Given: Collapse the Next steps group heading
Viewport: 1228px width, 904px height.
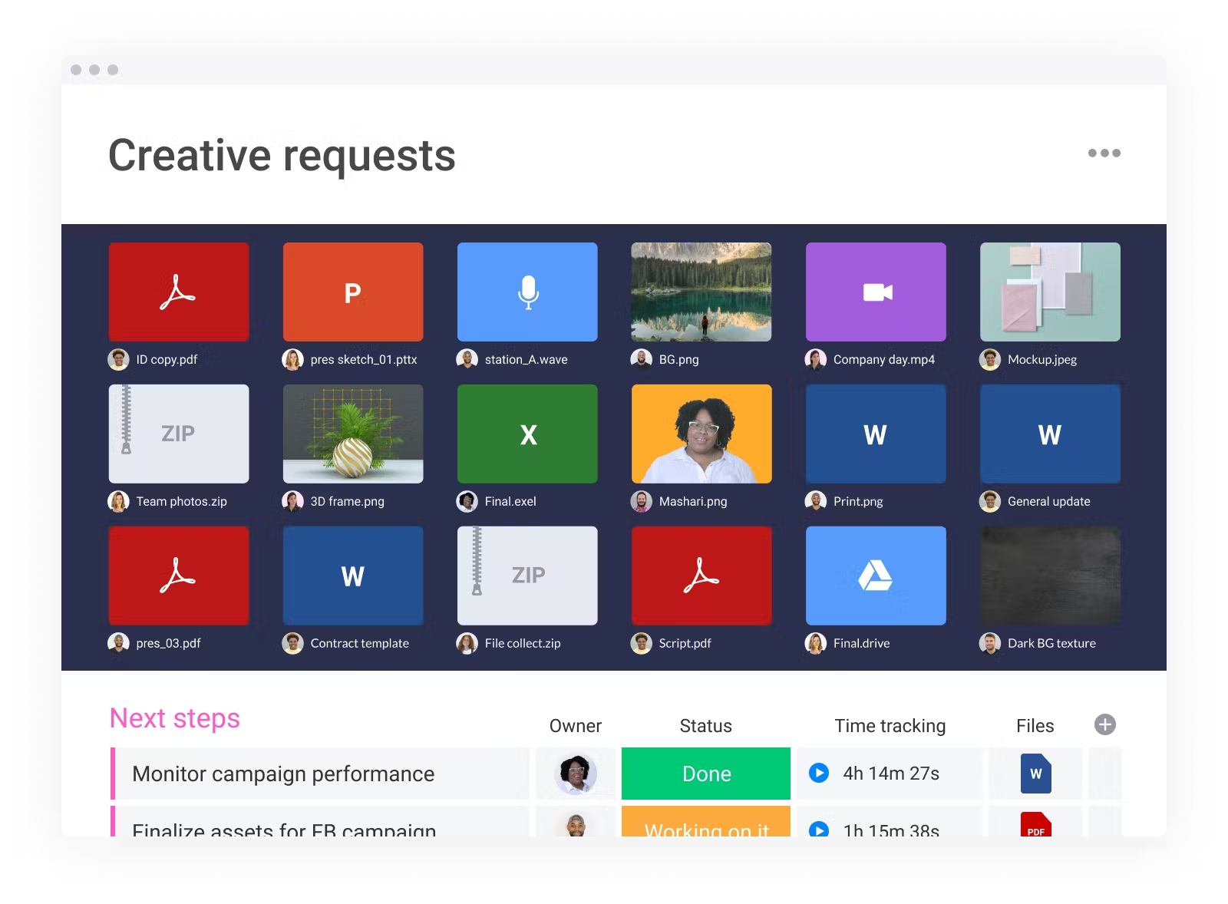Looking at the screenshot, I should tap(175, 718).
